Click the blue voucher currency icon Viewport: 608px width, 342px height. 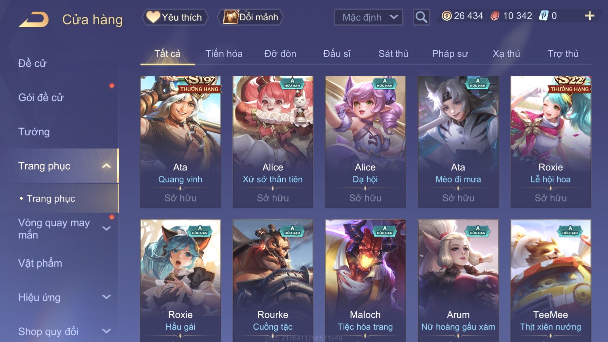tap(544, 16)
